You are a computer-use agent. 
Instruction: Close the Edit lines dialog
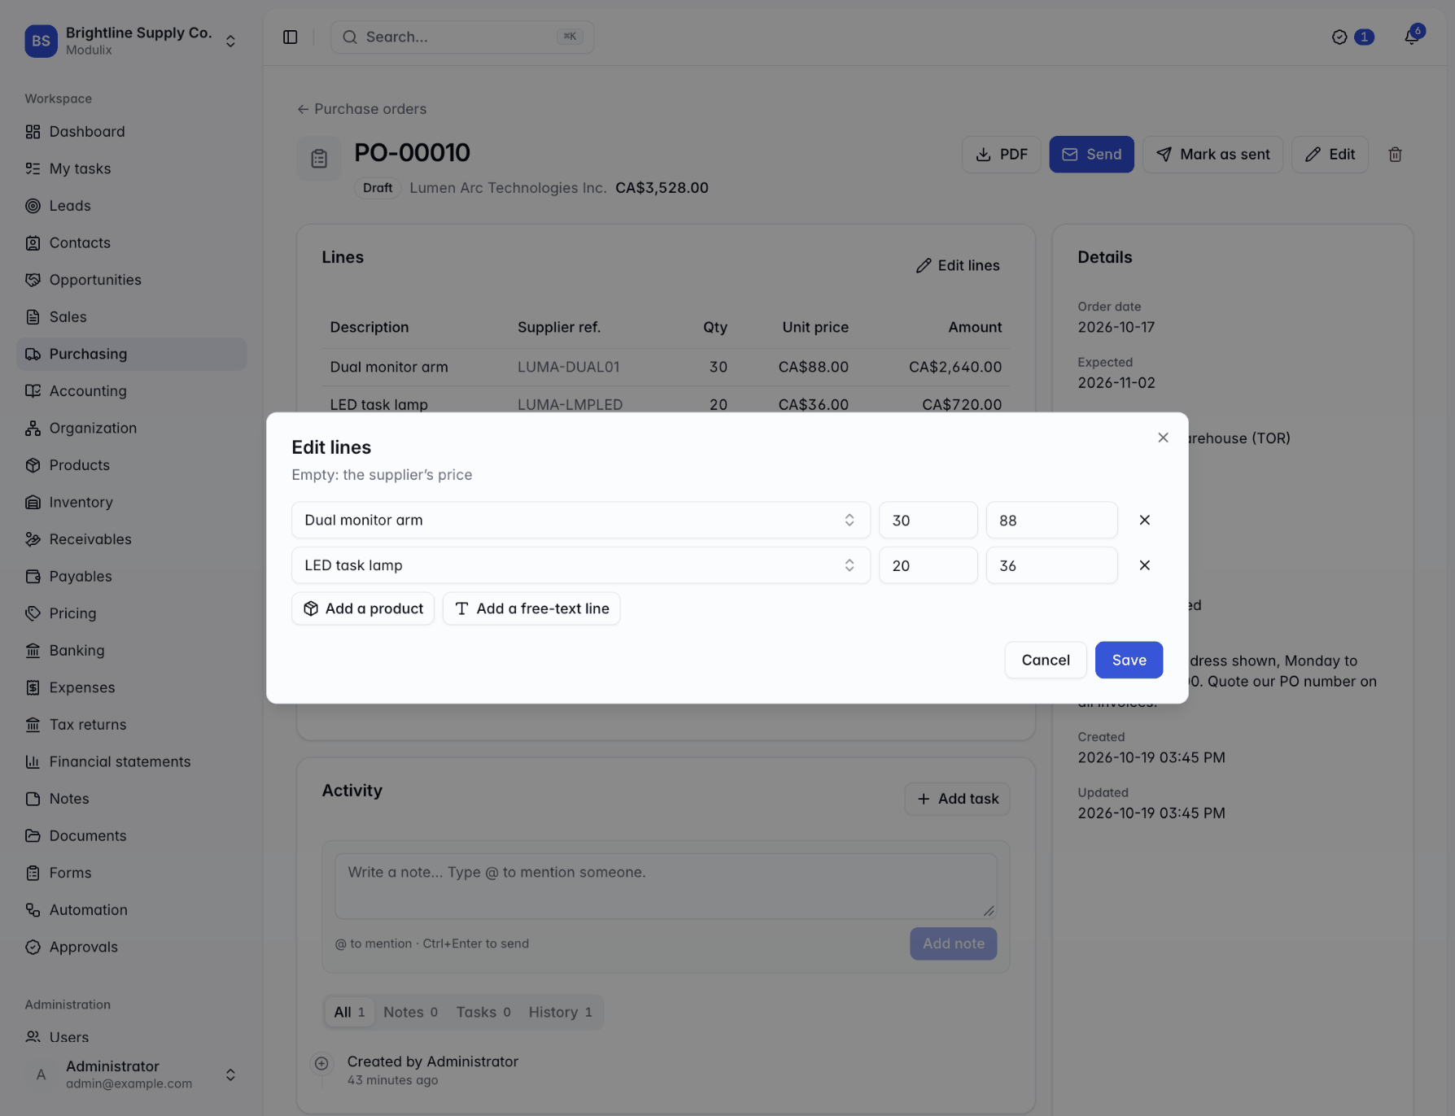(1163, 438)
